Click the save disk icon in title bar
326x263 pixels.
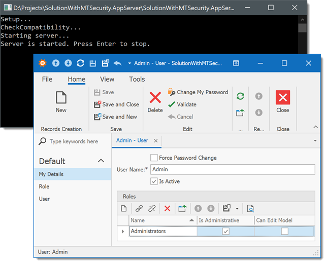tap(93, 63)
